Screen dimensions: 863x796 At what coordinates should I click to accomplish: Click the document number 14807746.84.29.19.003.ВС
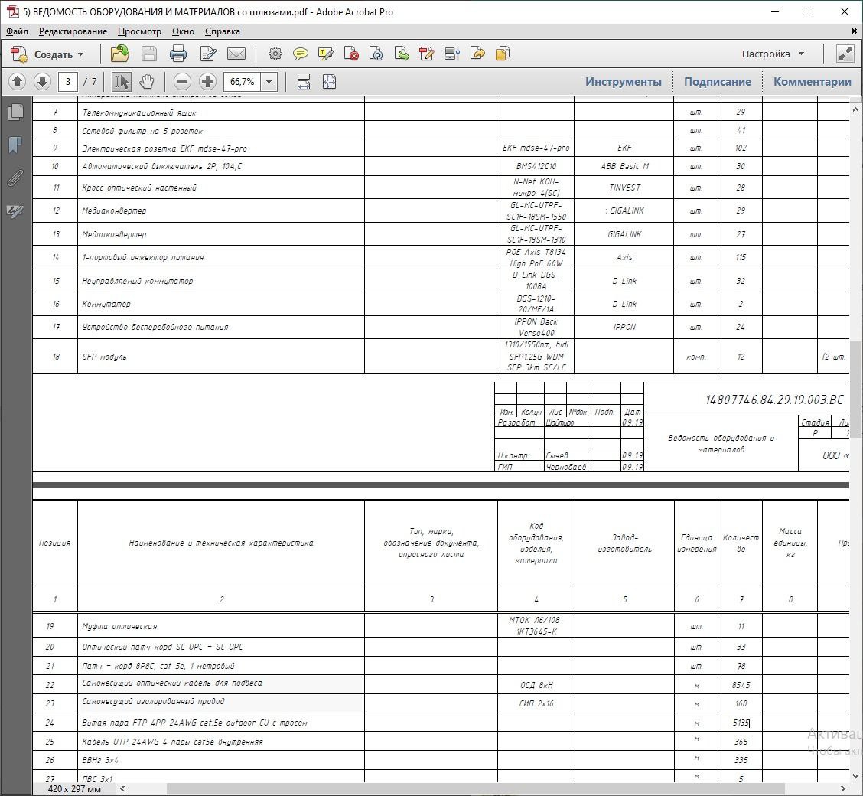773,400
